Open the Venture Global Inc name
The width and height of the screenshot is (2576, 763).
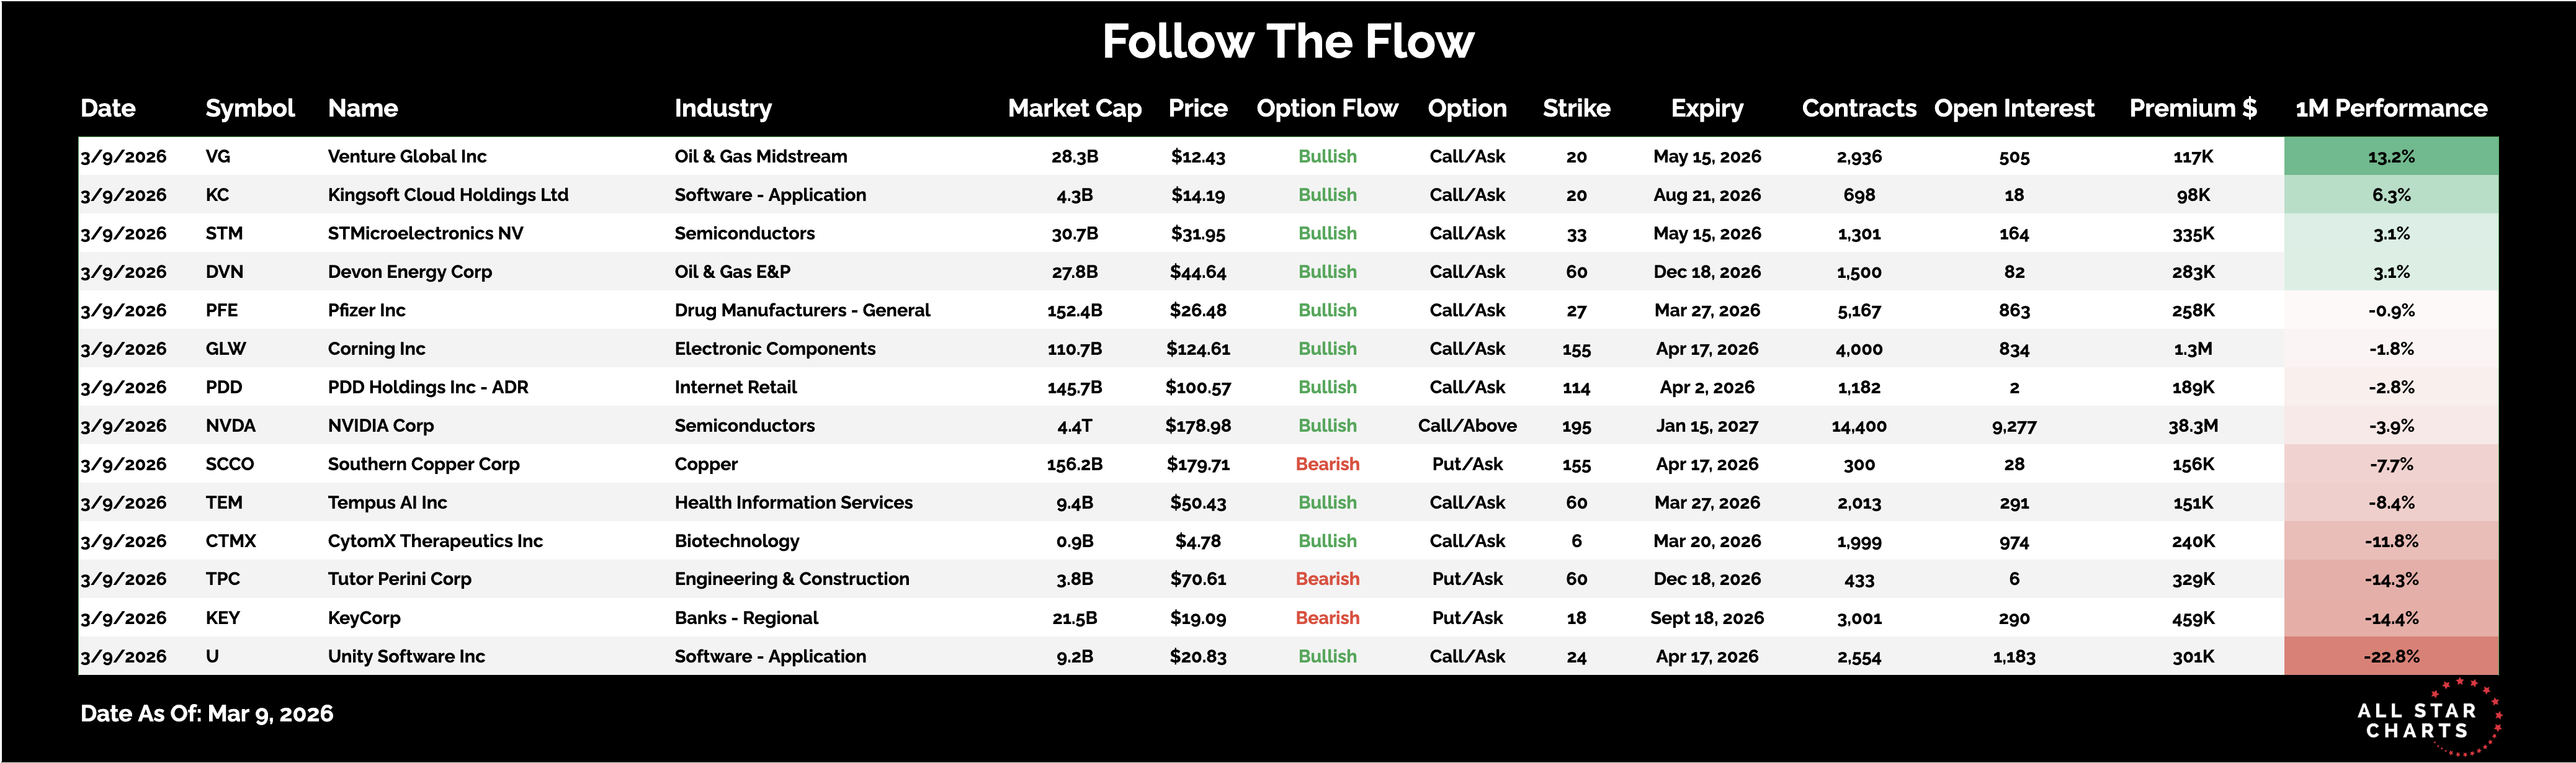[407, 156]
